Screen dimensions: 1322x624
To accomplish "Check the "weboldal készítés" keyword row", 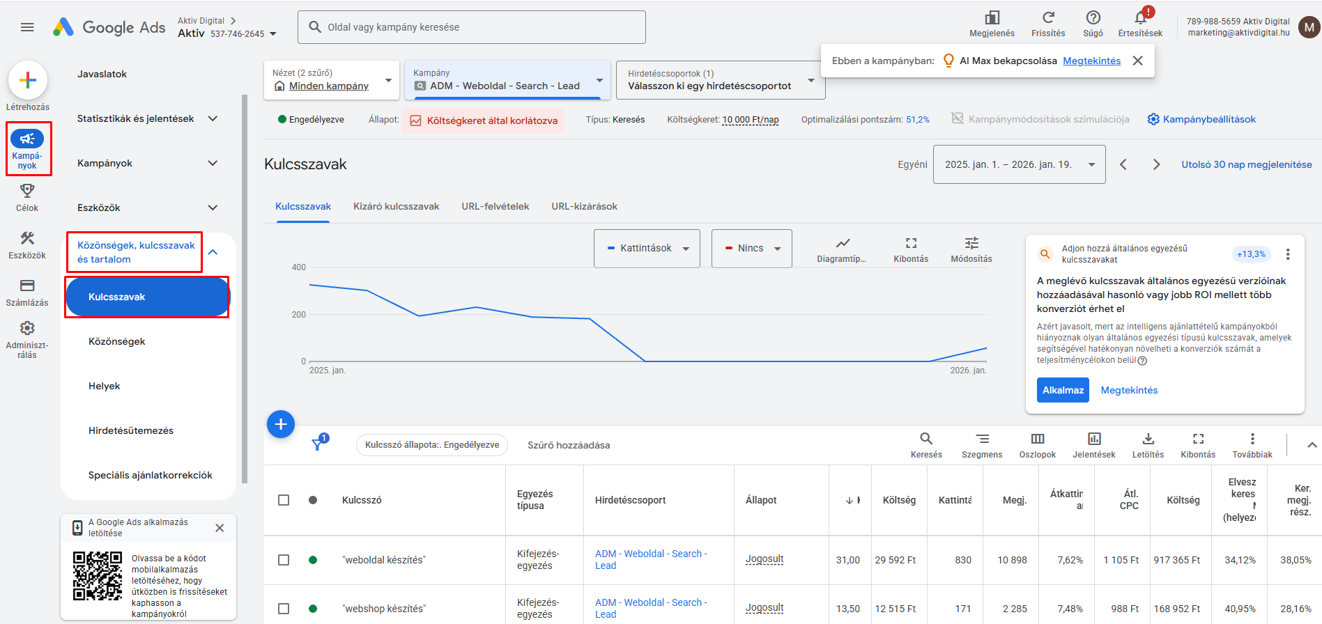I will click(284, 560).
